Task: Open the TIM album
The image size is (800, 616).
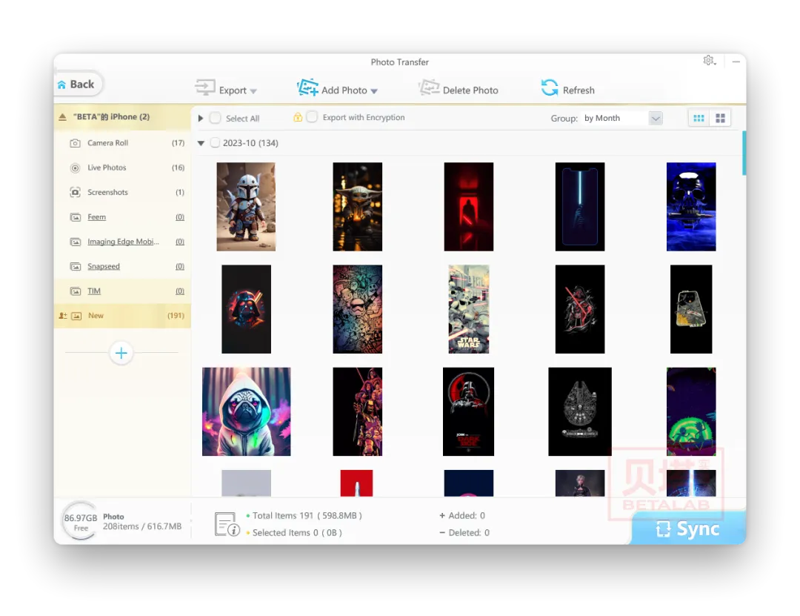Action: pyautogui.click(x=122, y=291)
